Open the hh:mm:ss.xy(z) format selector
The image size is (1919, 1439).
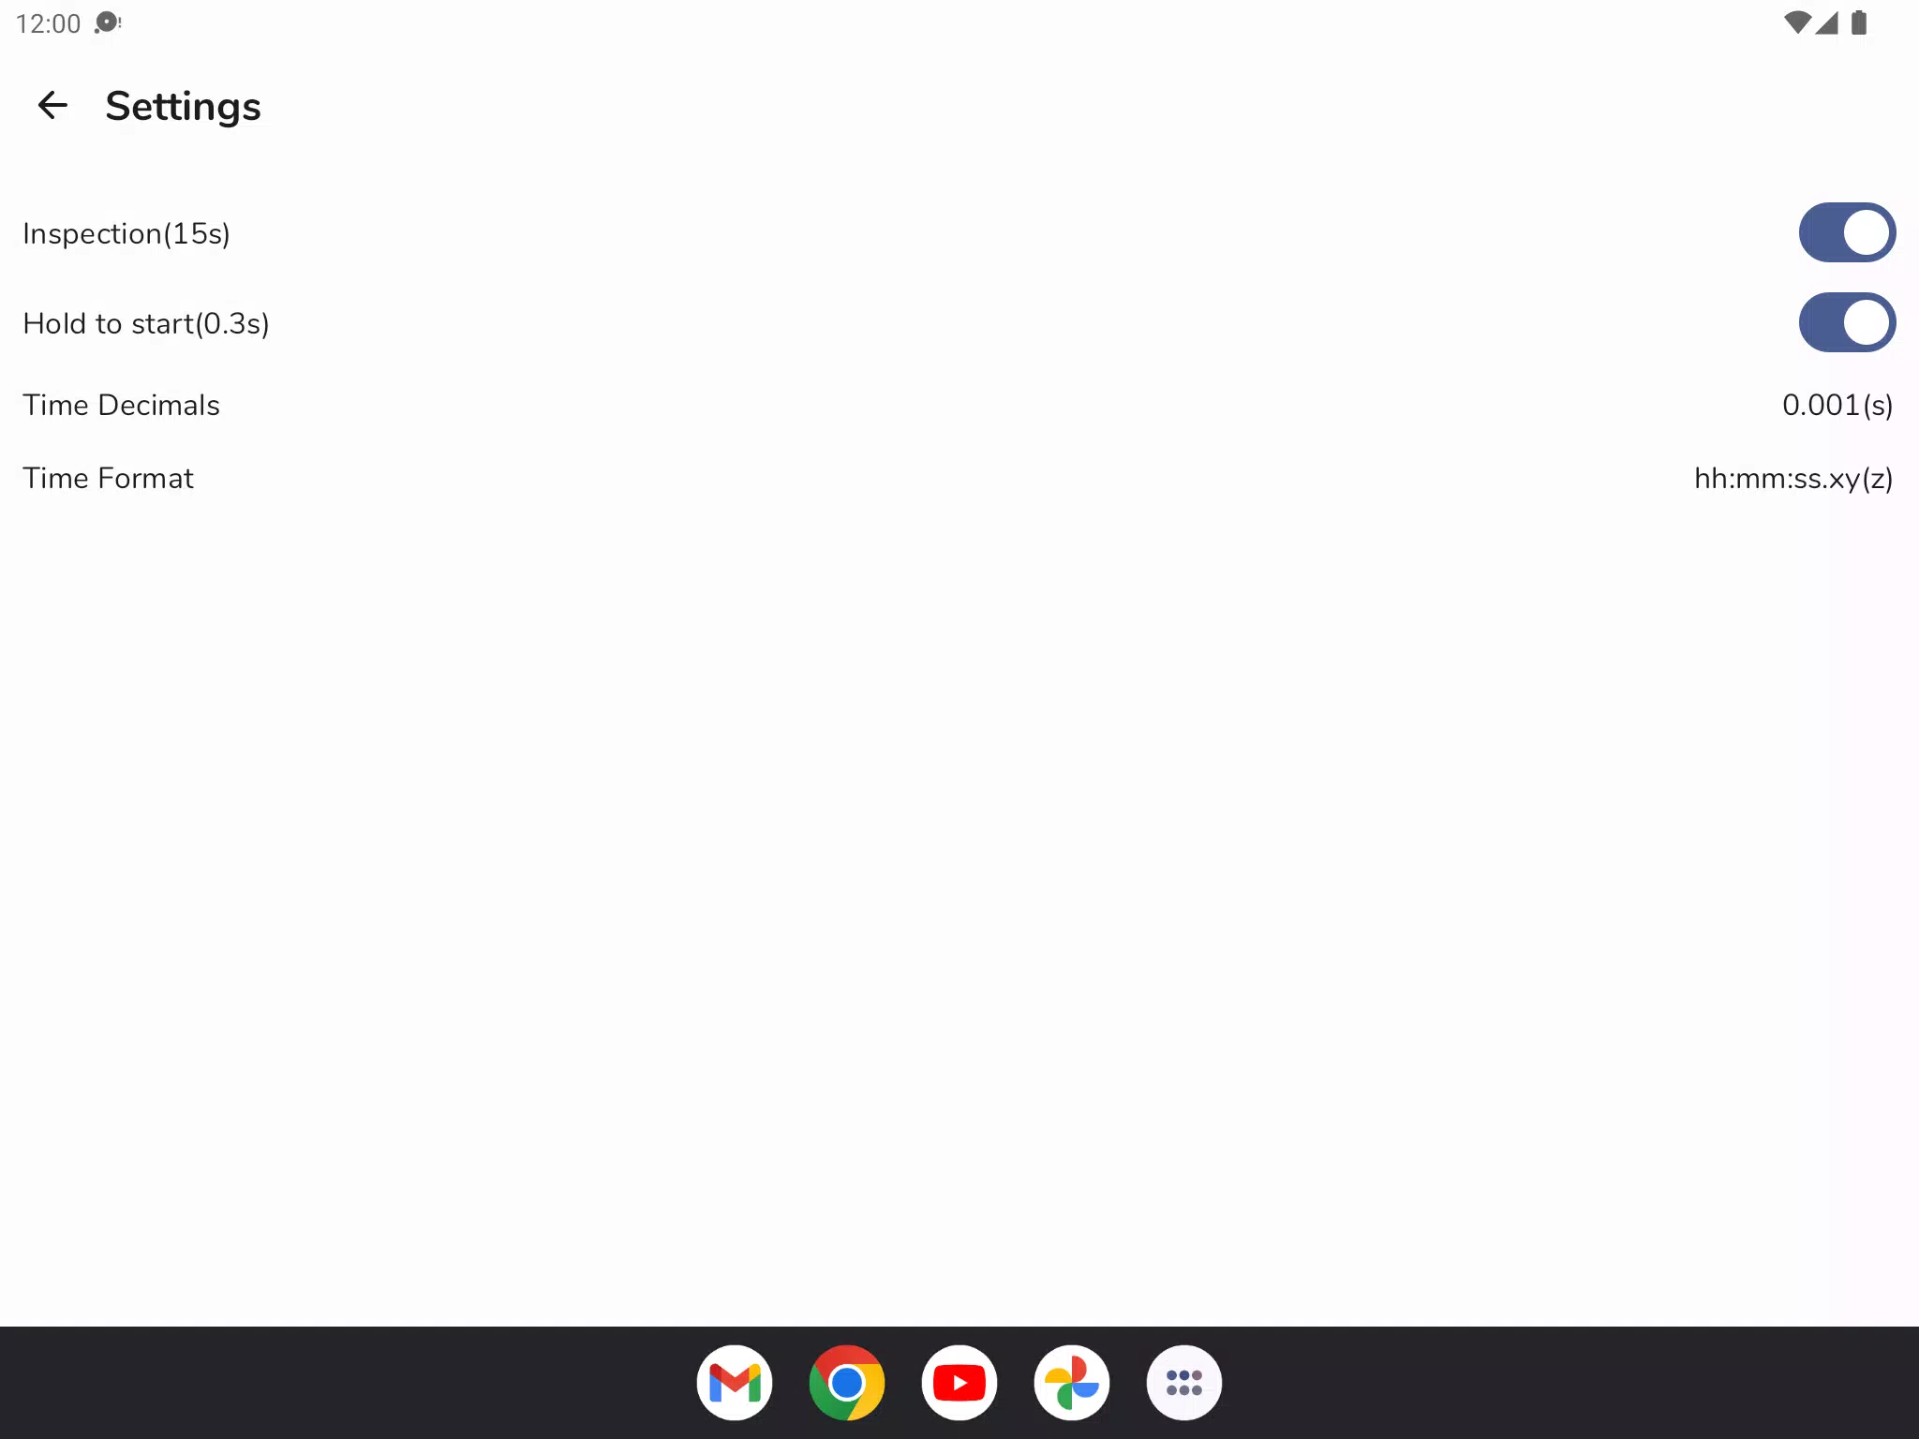coord(1793,478)
